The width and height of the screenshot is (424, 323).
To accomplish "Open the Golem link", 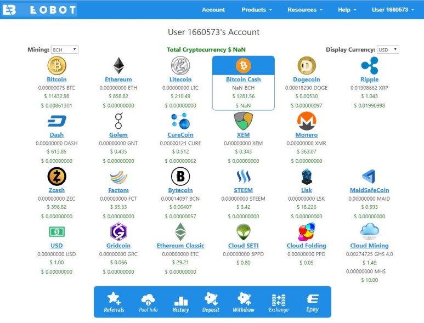I will (x=118, y=135).
